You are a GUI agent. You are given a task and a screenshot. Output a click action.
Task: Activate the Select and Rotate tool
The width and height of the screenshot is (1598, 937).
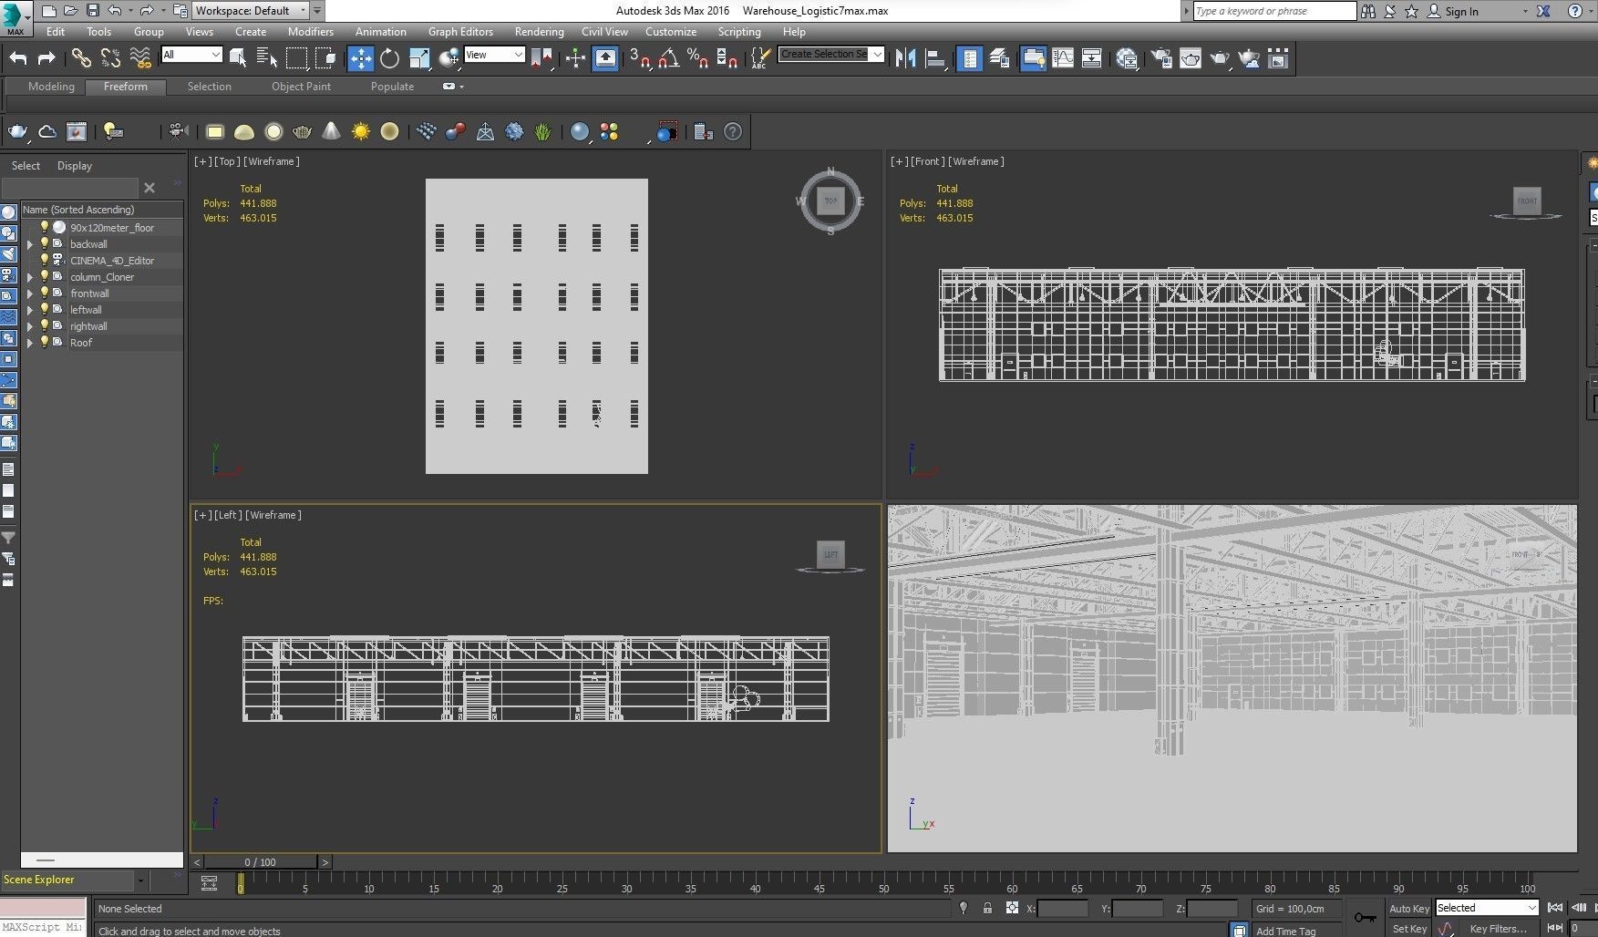click(x=389, y=58)
